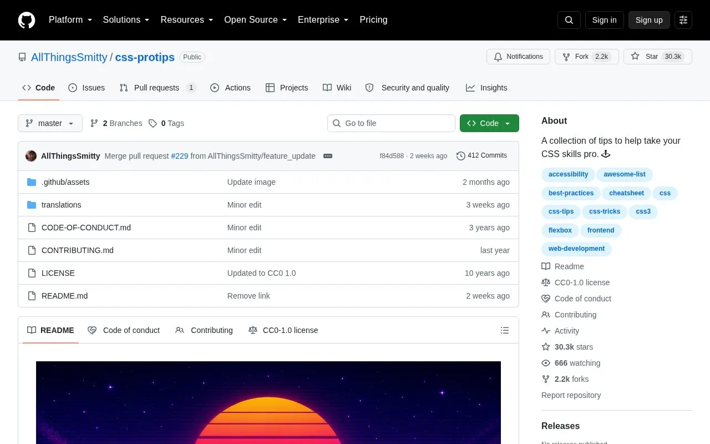Viewport: 710px width, 444px height.
Task: Click the commit details ellipsis icon
Action: [328, 156]
